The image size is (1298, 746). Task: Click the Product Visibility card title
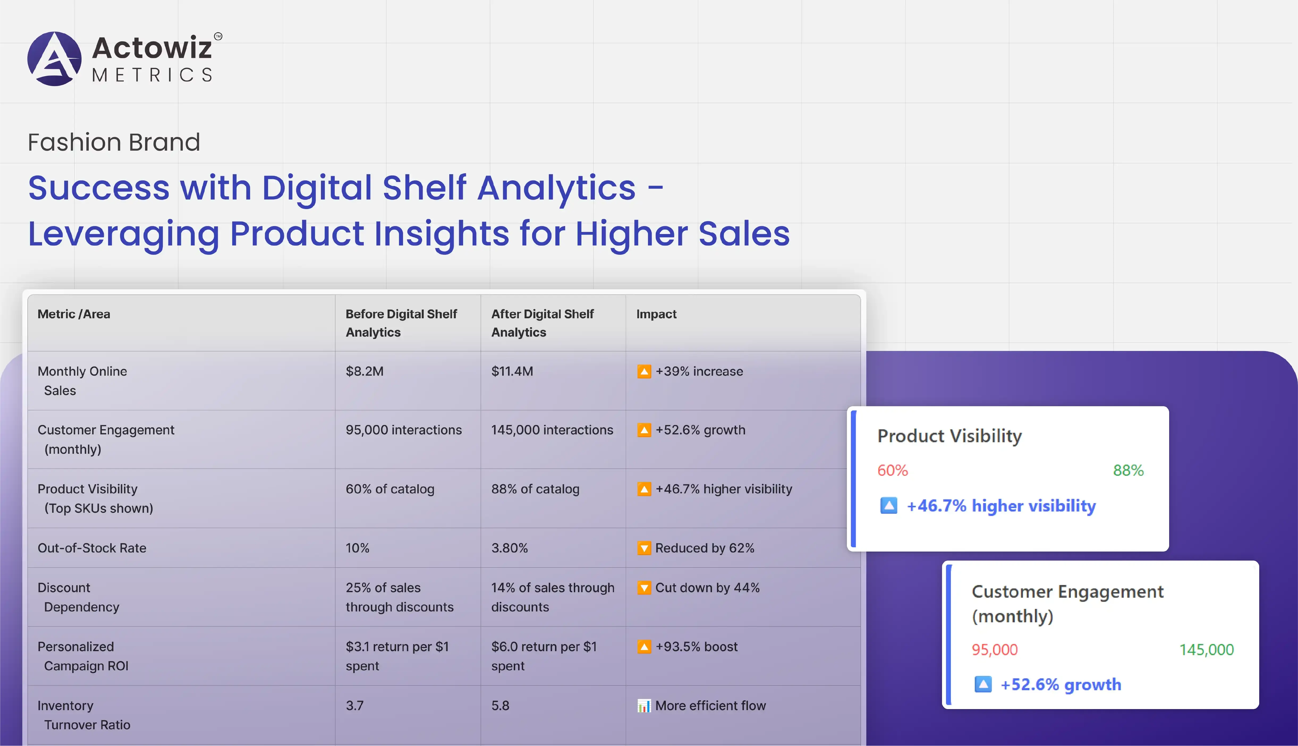949,435
